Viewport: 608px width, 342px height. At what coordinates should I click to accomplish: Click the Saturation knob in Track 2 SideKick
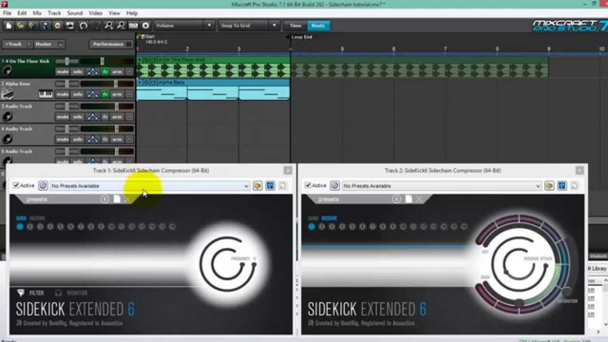(x=567, y=292)
